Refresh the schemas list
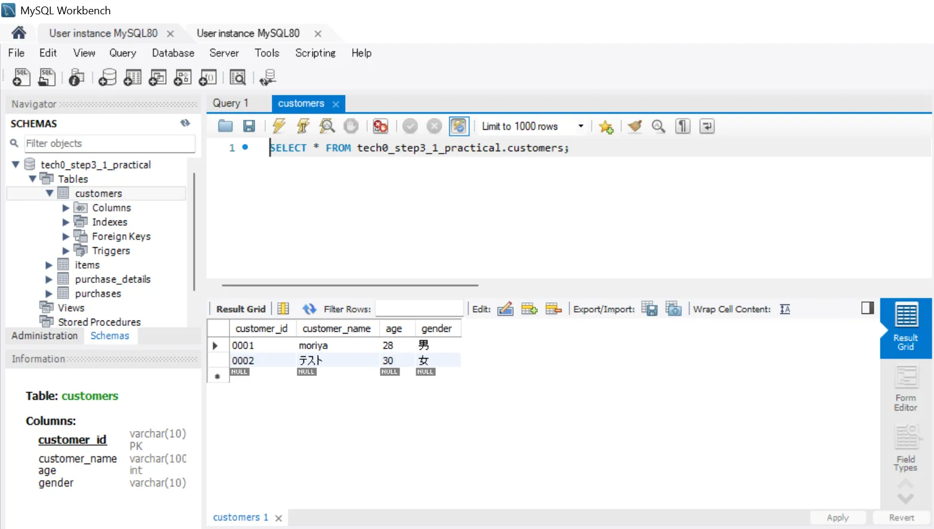Screen dimensions: 934x529 [x=185, y=123]
